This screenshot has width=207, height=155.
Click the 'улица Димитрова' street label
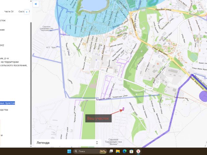click(160, 51)
